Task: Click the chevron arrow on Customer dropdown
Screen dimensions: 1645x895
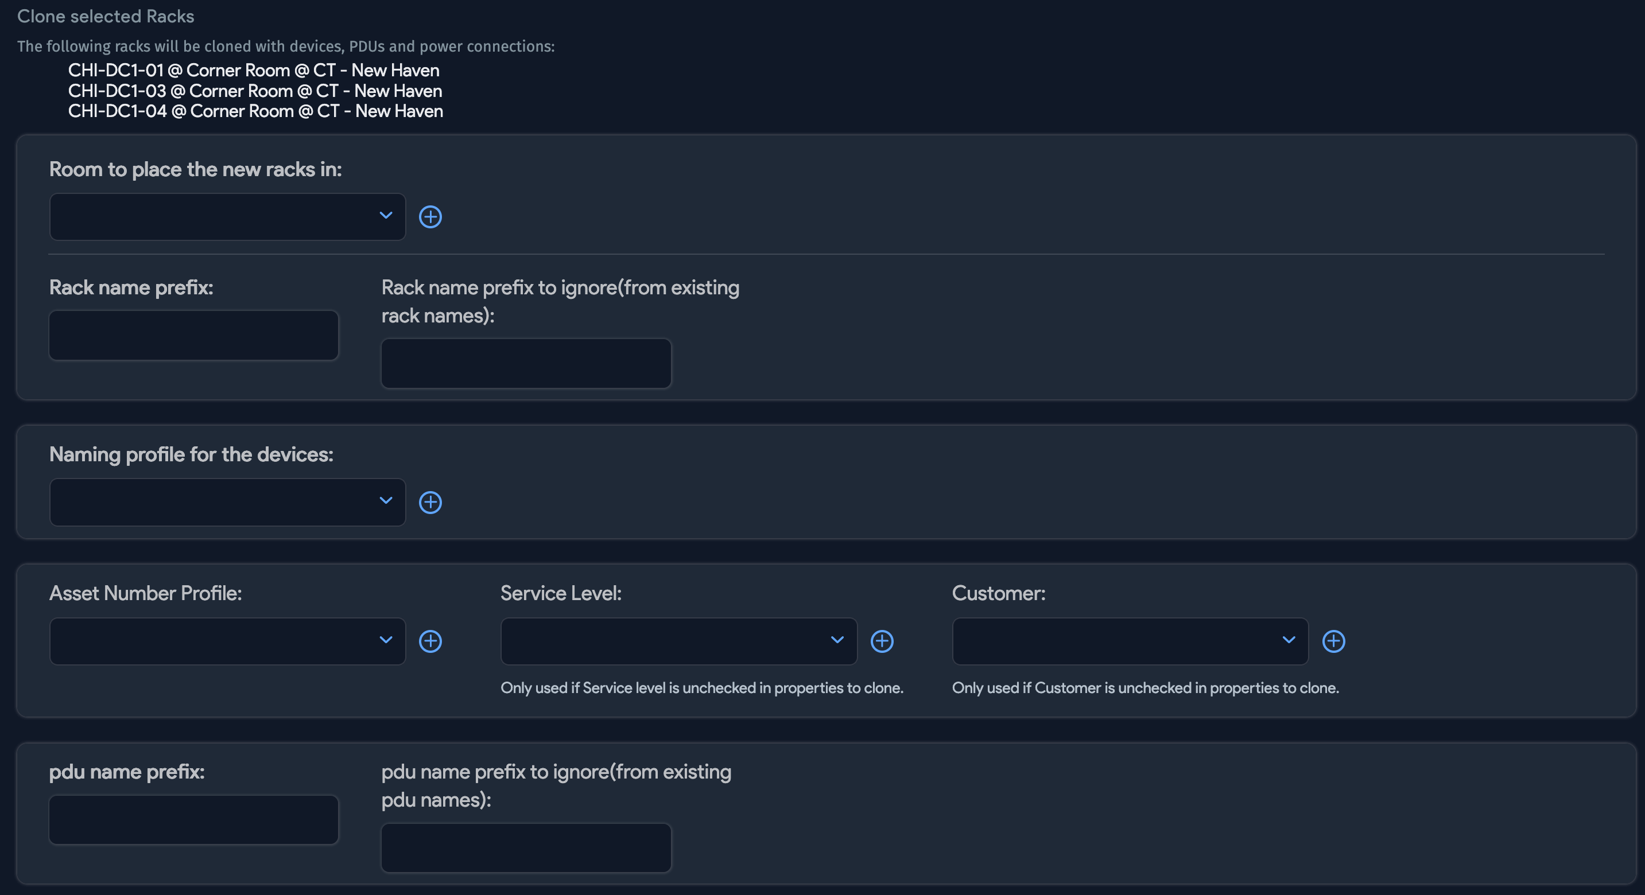Action: click(1289, 641)
